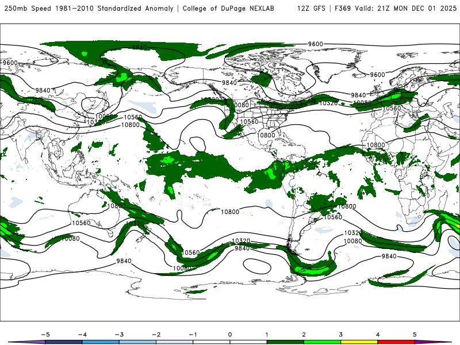
Task: Click the "21Z MON DEC 01 2025" valid time
Action: point(417,8)
